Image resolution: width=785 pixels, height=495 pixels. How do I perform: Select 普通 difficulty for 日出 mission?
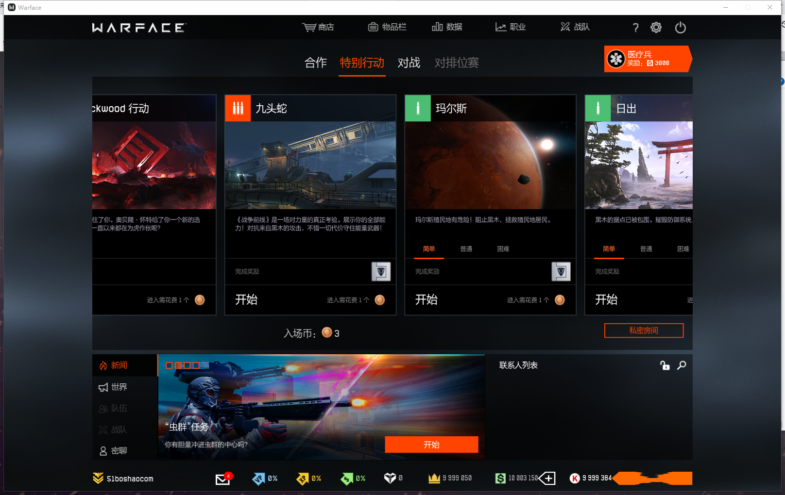646,249
